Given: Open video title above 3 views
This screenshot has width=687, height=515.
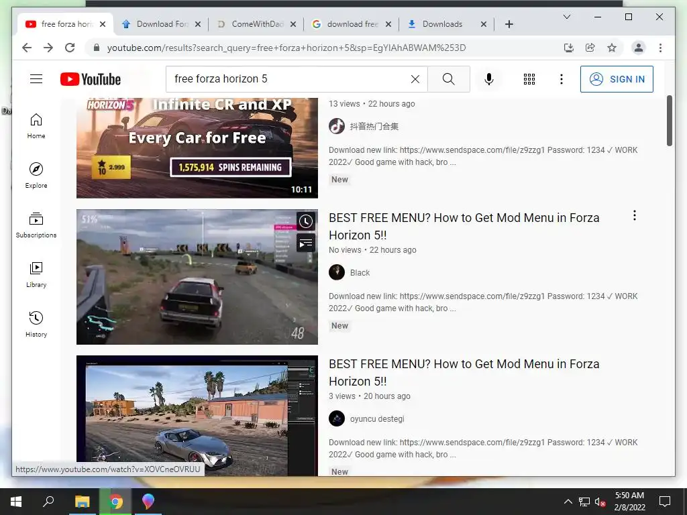Looking at the screenshot, I should click(464, 373).
